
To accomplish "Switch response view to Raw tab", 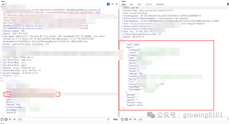I will pyautogui.click(x=132, y=4).
